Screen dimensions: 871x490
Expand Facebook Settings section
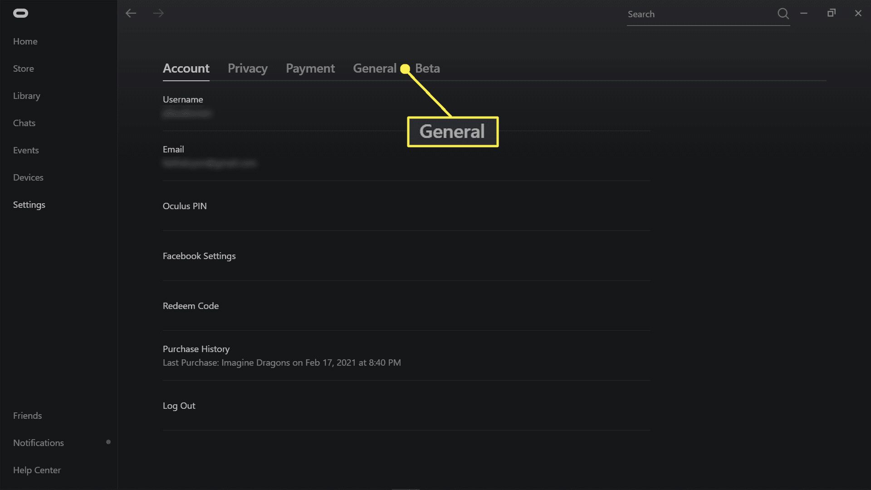[x=199, y=255]
